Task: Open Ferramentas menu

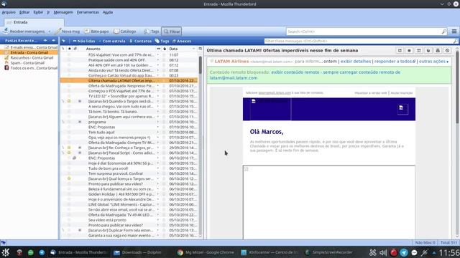Action: tap(88, 12)
